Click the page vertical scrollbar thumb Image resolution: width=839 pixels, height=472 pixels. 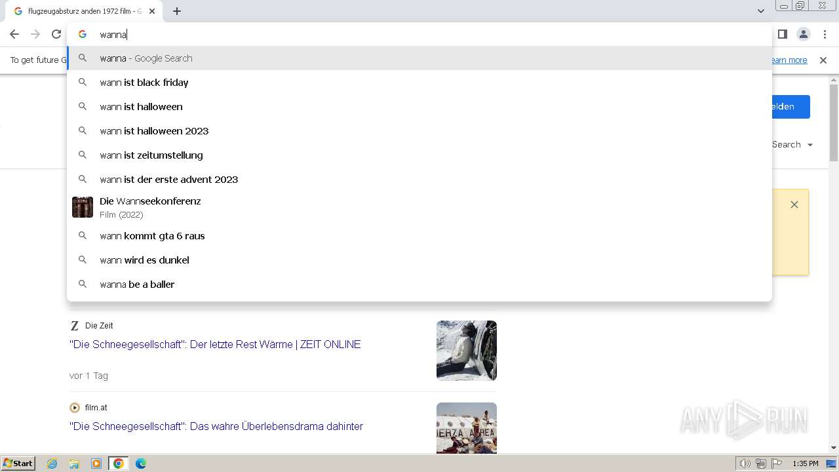click(x=834, y=123)
